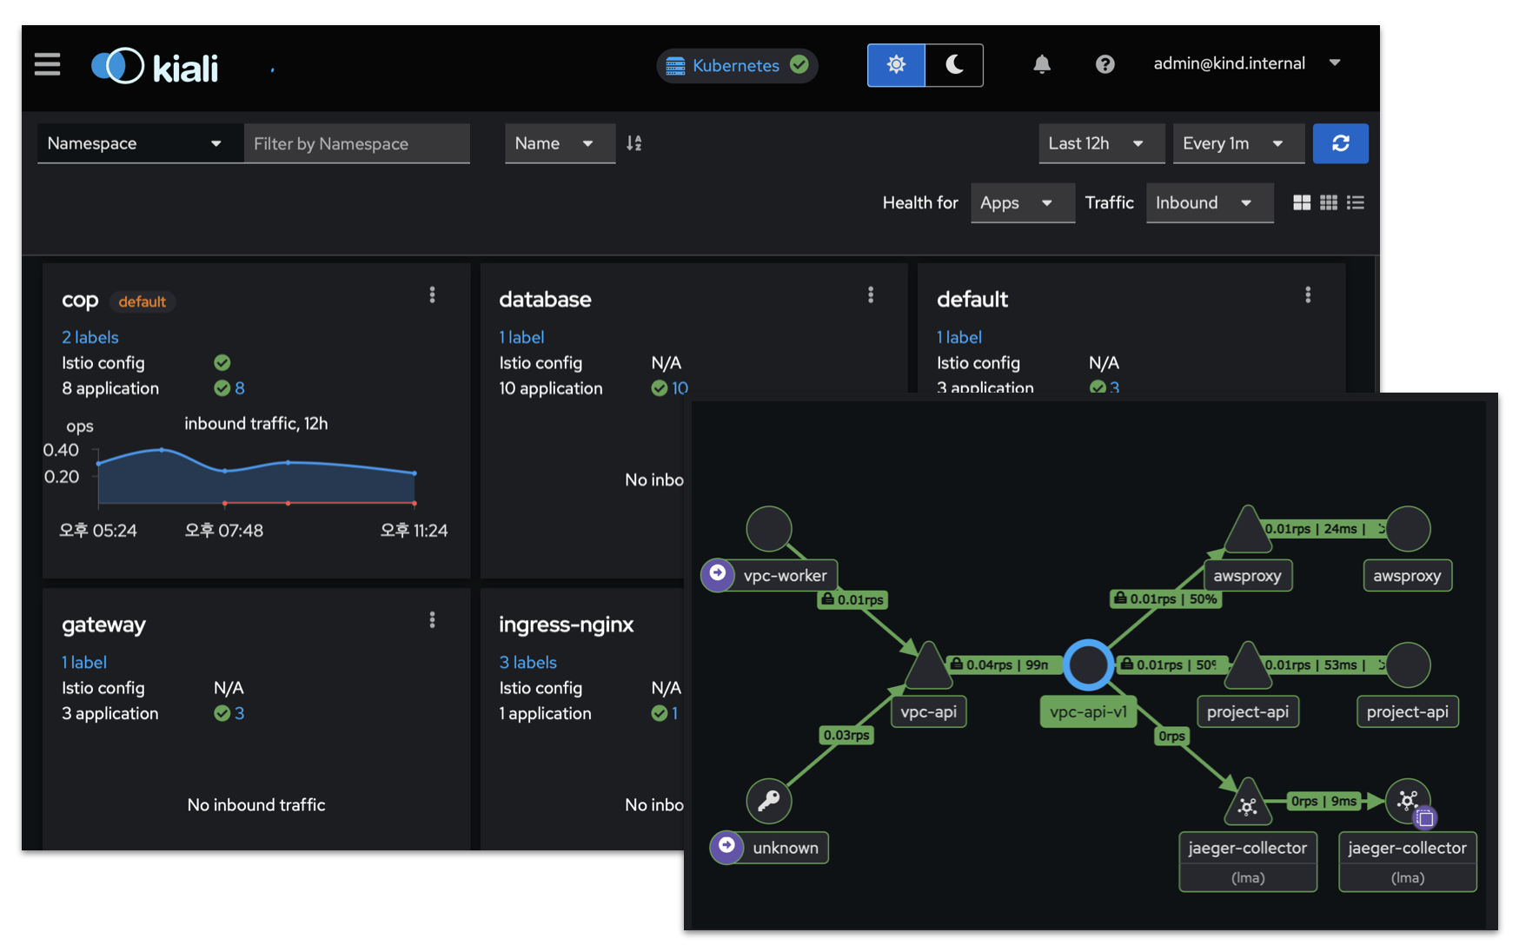The image size is (1519, 952).
Task: Select the light theme sun icon
Action: [896, 64]
